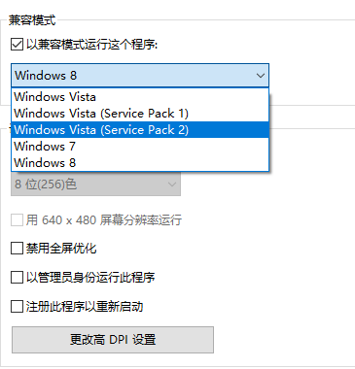This screenshot has width=355, height=369.
Task: Click the greyed 用 640 x 480 屏幕分辨率运行 checkbox
Action: tap(17, 220)
